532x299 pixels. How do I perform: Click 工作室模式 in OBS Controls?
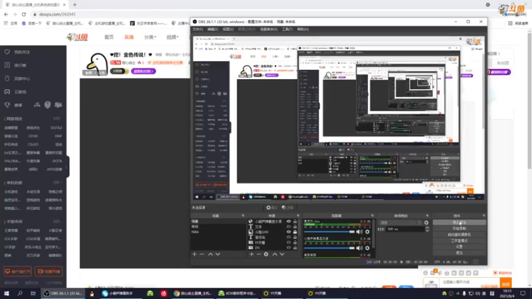point(460,241)
